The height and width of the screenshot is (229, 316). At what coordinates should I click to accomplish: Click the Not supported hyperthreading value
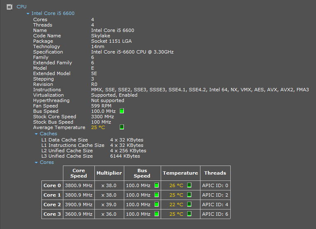(x=108, y=100)
